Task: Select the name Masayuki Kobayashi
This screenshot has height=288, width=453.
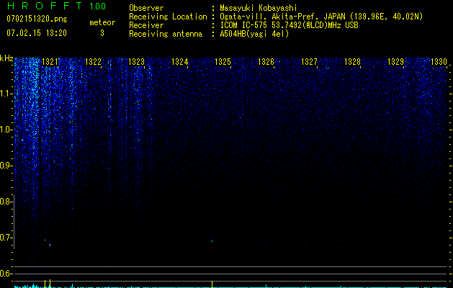Action: point(259,9)
